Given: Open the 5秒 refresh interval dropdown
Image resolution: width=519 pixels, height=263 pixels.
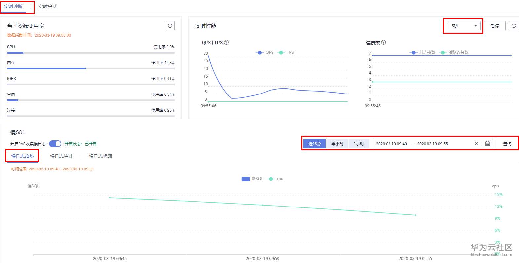Looking at the screenshot, I should pos(464,26).
